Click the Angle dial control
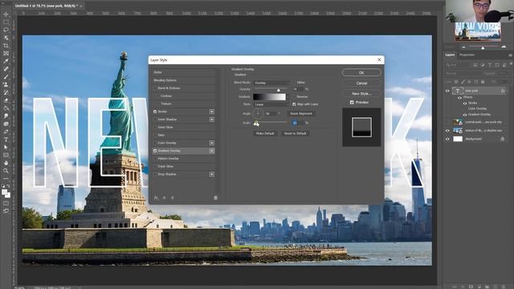The width and height of the screenshot is (514, 289). (x=258, y=113)
